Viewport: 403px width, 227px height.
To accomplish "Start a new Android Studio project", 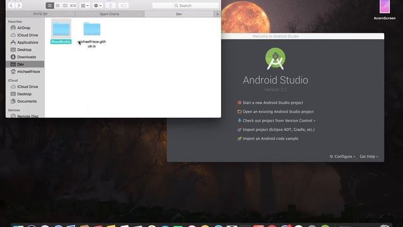I will click(x=273, y=103).
